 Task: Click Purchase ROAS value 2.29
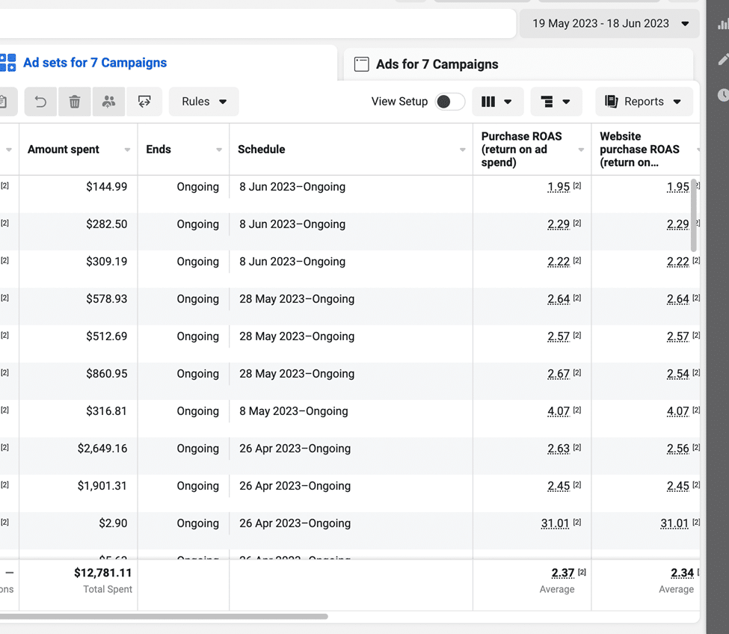[559, 224]
